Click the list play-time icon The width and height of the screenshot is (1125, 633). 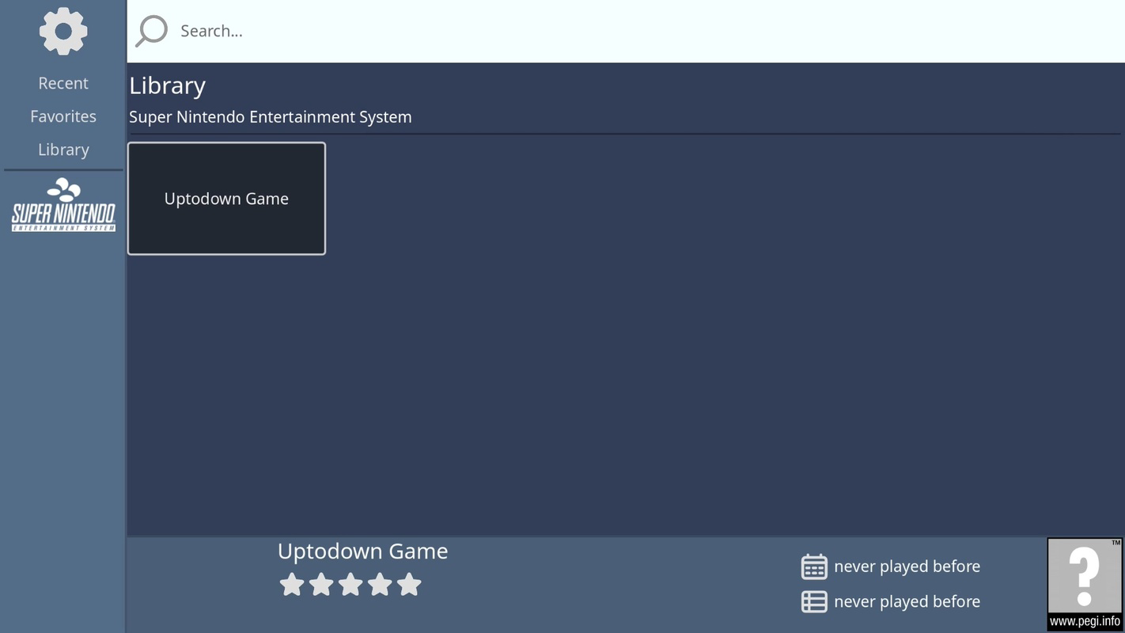(814, 601)
